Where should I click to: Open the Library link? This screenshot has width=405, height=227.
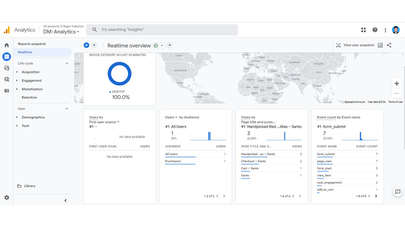coord(29,186)
